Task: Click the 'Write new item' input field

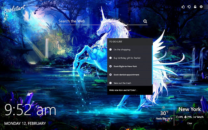Action: pos(130,90)
